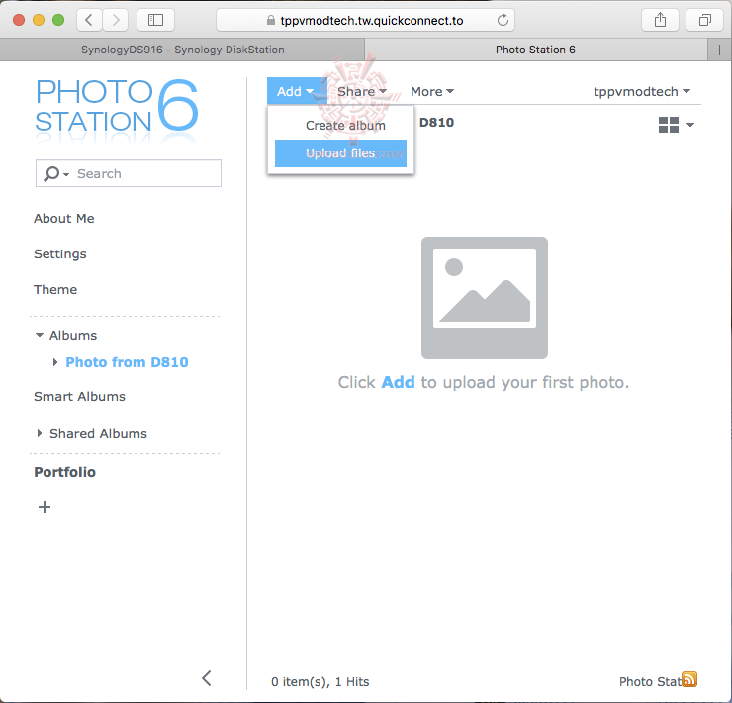Viewport: 732px width, 703px height.
Task: Open the Share dropdown menu
Action: (362, 92)
